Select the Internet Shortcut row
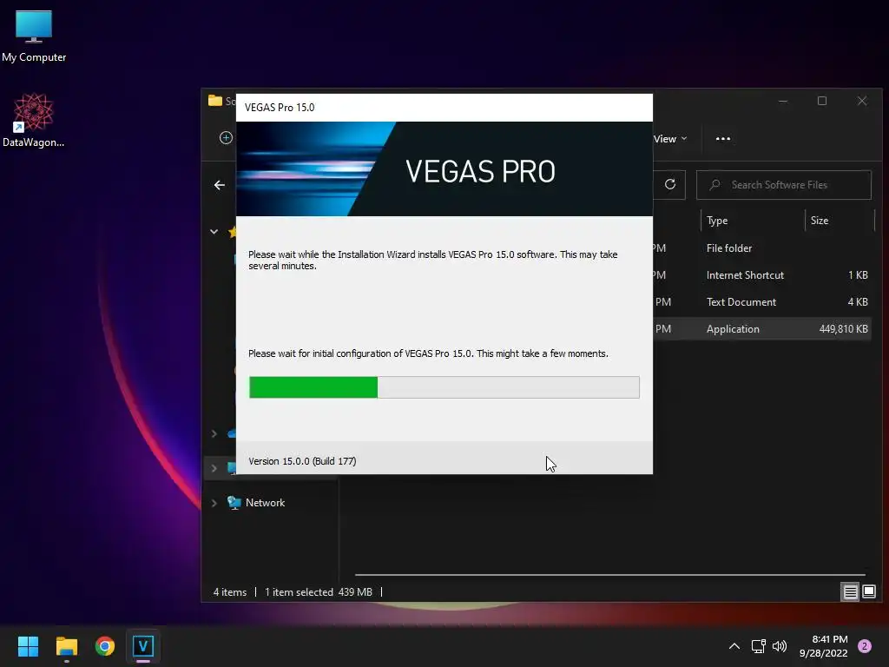This screenshot has height=667, width=889. coord(762,275)
